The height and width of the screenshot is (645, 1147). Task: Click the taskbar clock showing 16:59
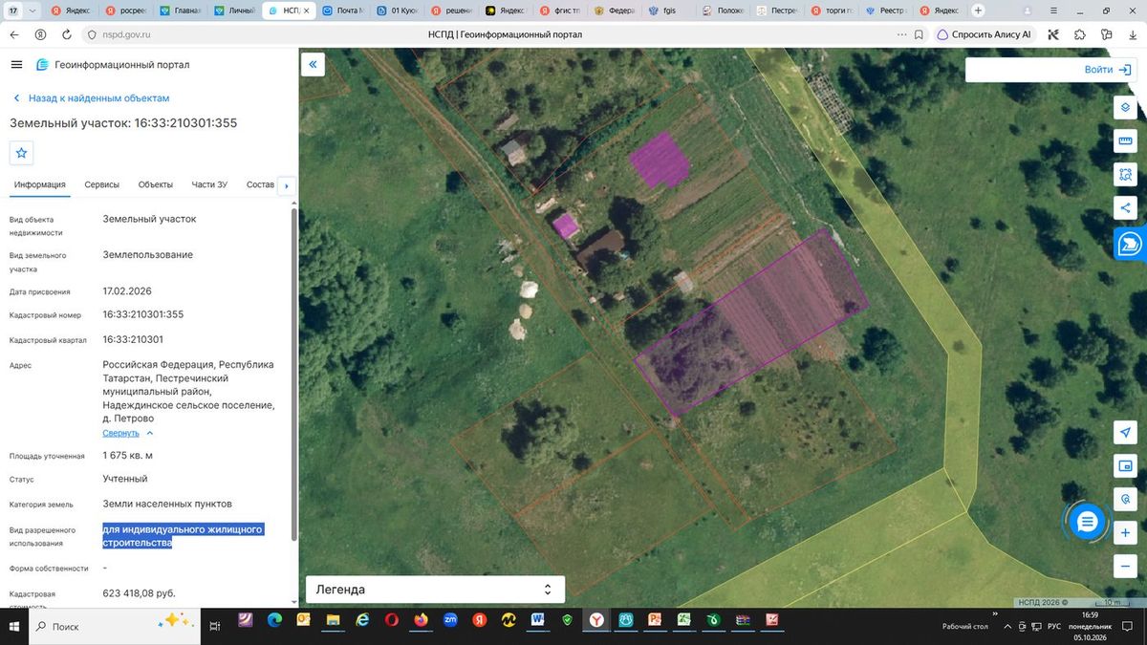pos(1090,626)
